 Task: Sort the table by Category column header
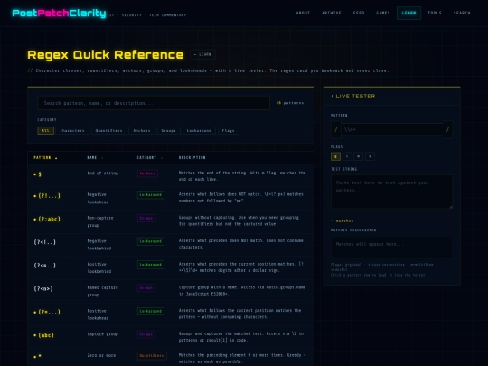(150, 158)
